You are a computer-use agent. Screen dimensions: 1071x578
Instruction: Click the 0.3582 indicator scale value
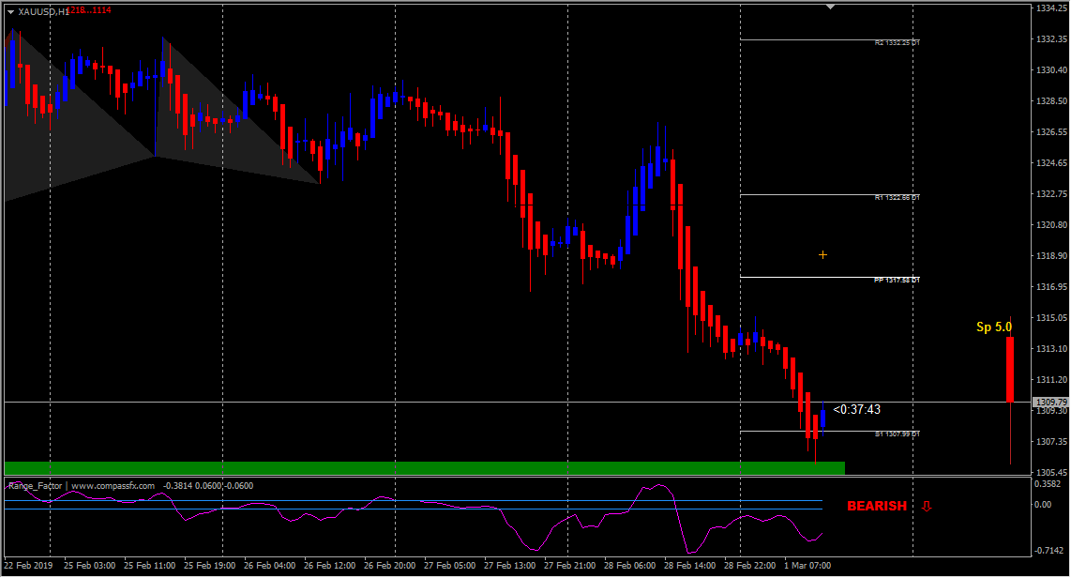pos(1048,484)
